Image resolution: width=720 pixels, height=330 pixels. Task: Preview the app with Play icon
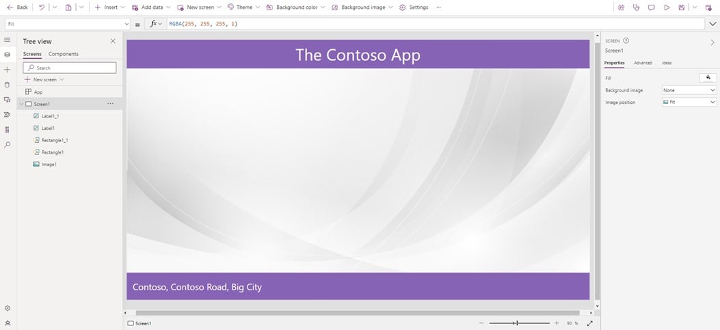[x=667, y=8]
